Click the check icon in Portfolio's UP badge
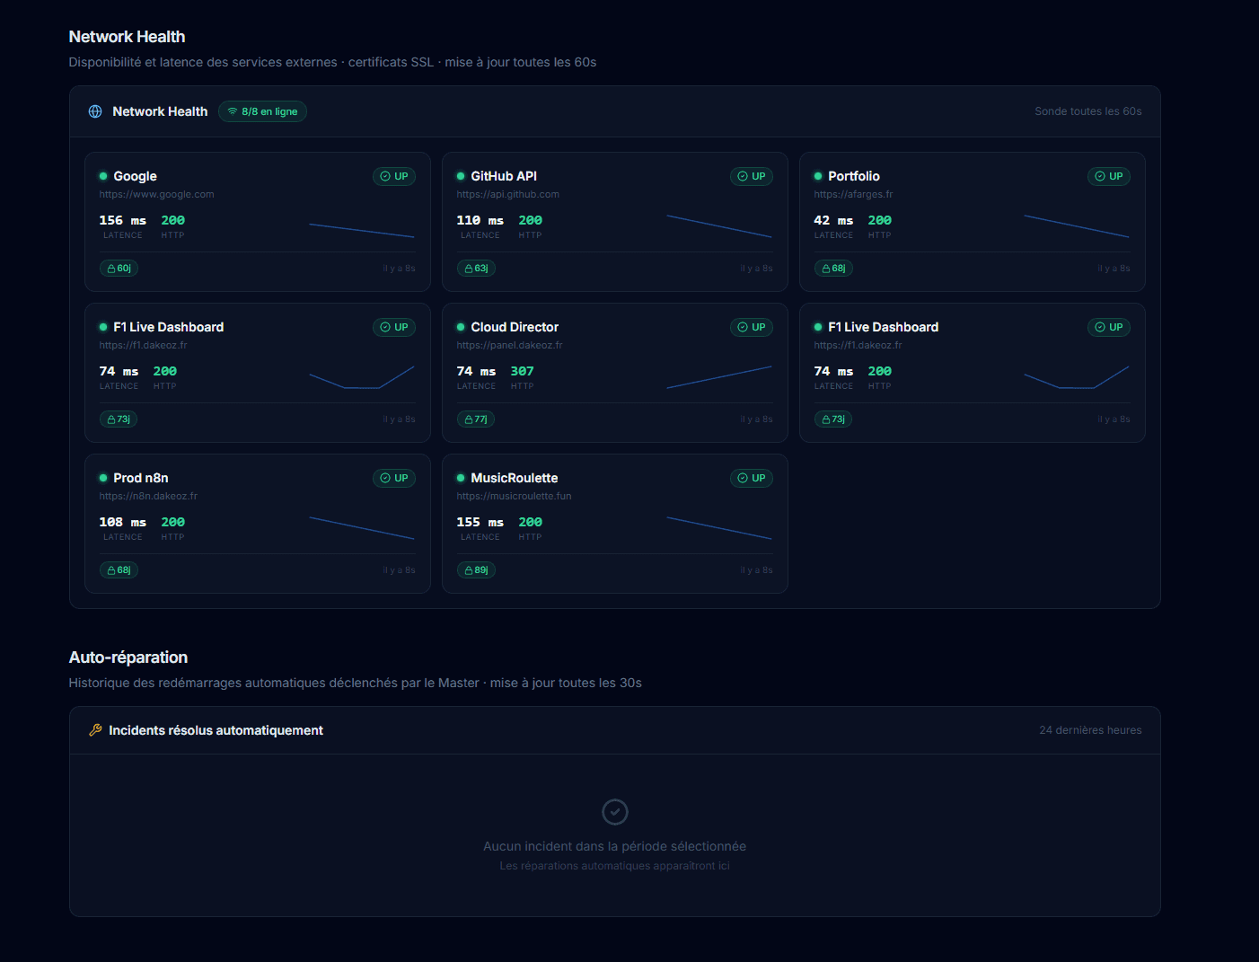The image size is (1259, 962). coord(1100,176)
